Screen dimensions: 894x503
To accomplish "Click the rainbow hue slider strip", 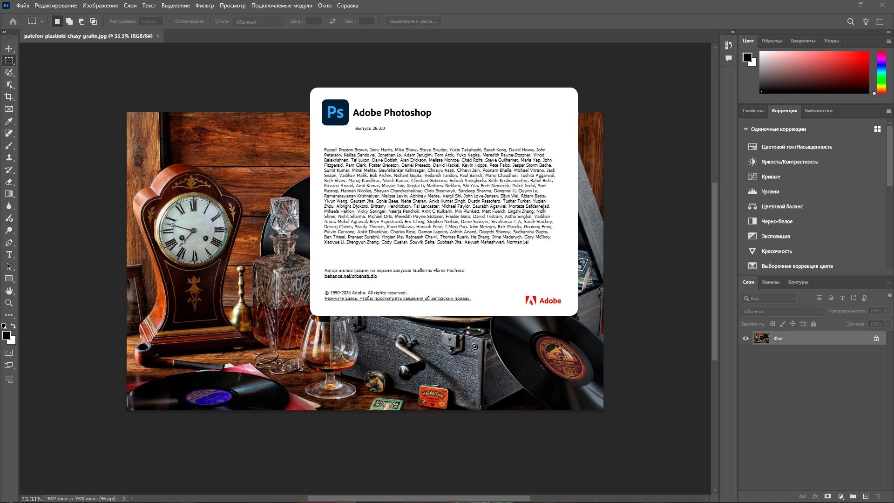I will tap(881, 72).
